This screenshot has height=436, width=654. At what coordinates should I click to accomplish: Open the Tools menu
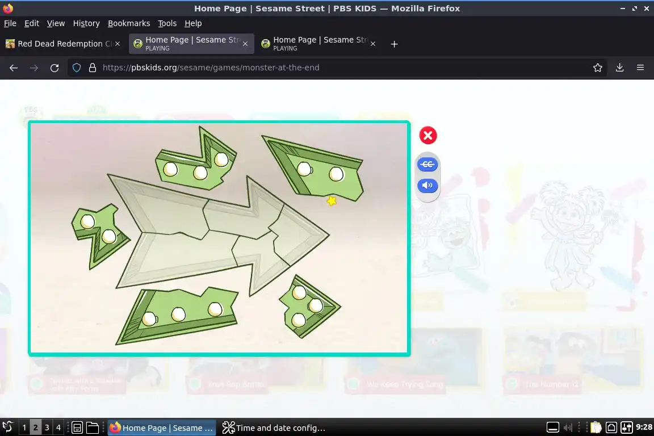coord(167,23)
